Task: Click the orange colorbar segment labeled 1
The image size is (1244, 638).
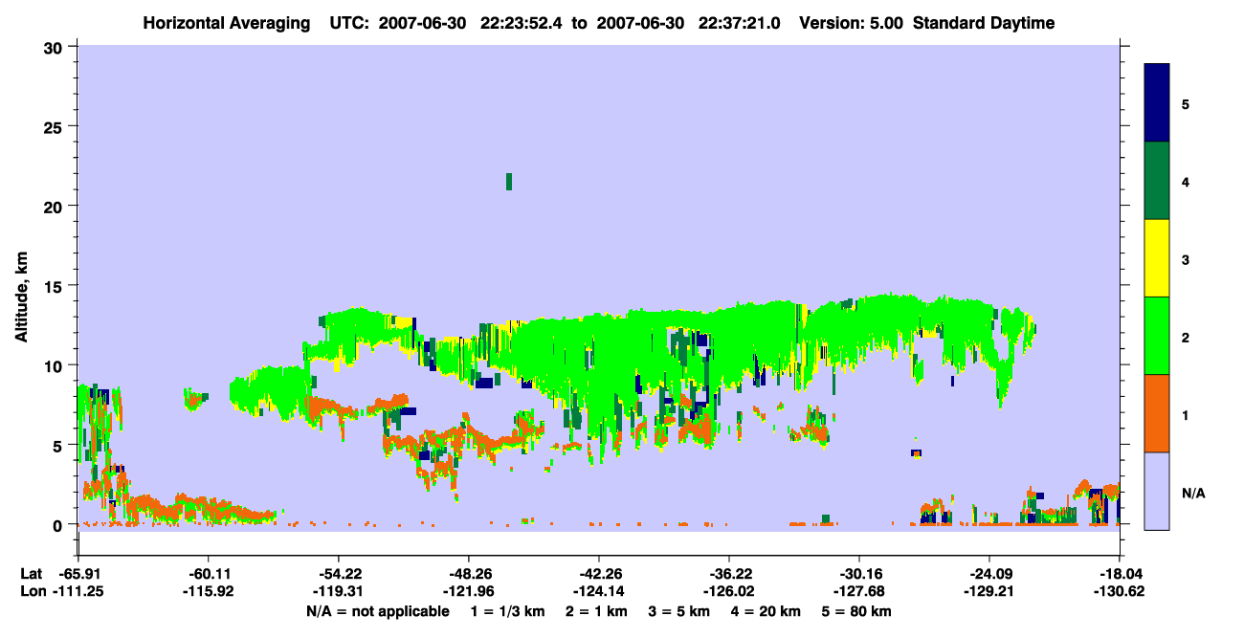Action: (x=1157, y=413)
